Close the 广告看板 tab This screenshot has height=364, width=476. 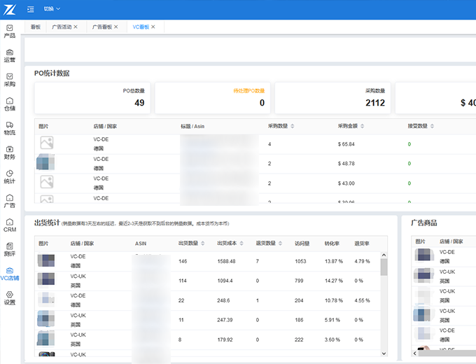tap(117, 27)
